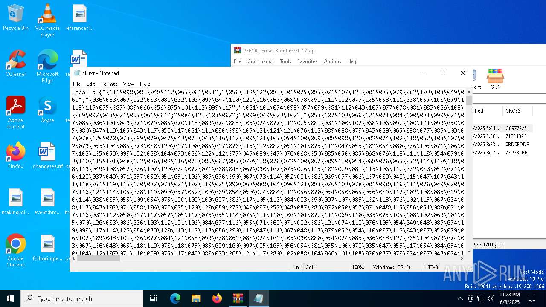This screenshot has width=546, height=307.
Task: Open changesea.rtf document icon
Action: 47,156
